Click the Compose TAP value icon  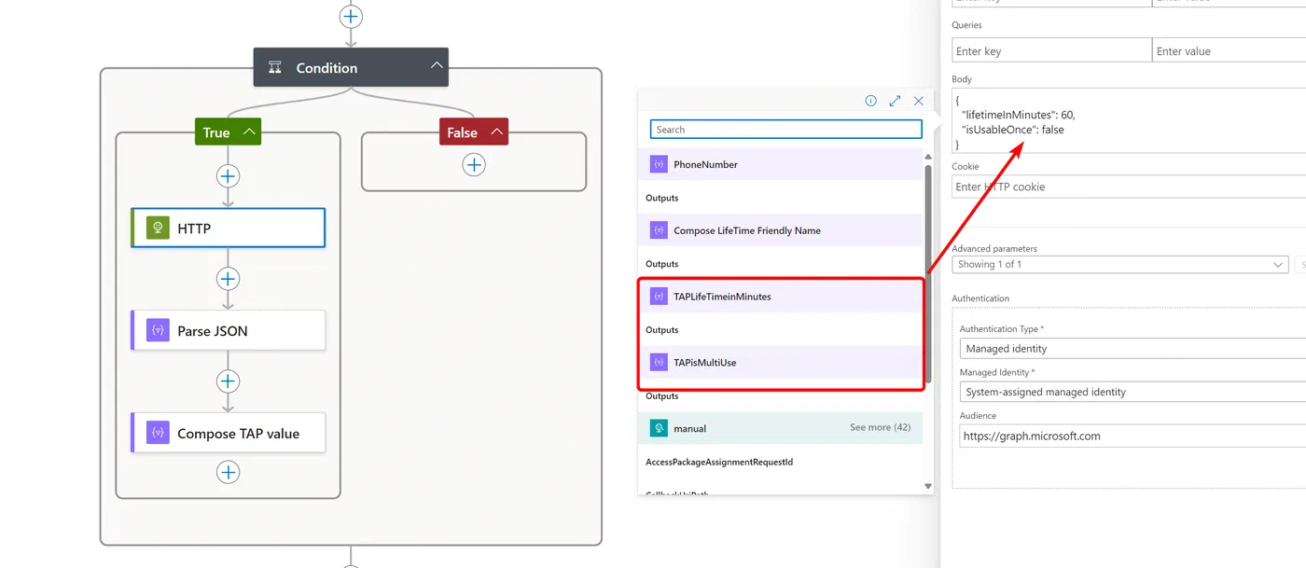point(158,433)
